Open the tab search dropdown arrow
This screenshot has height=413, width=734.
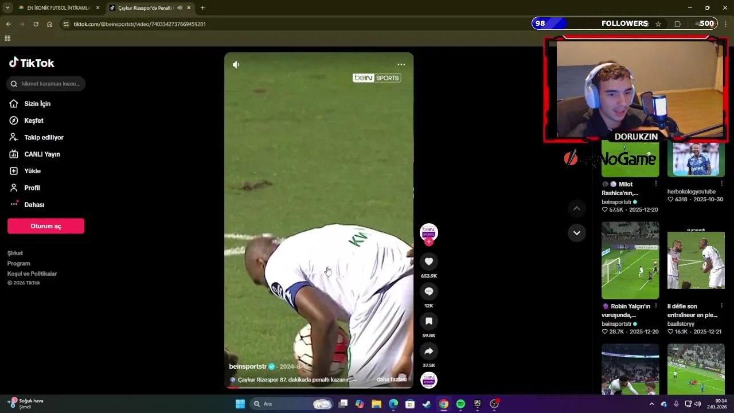pyautogui.click(x=7, y=8)
